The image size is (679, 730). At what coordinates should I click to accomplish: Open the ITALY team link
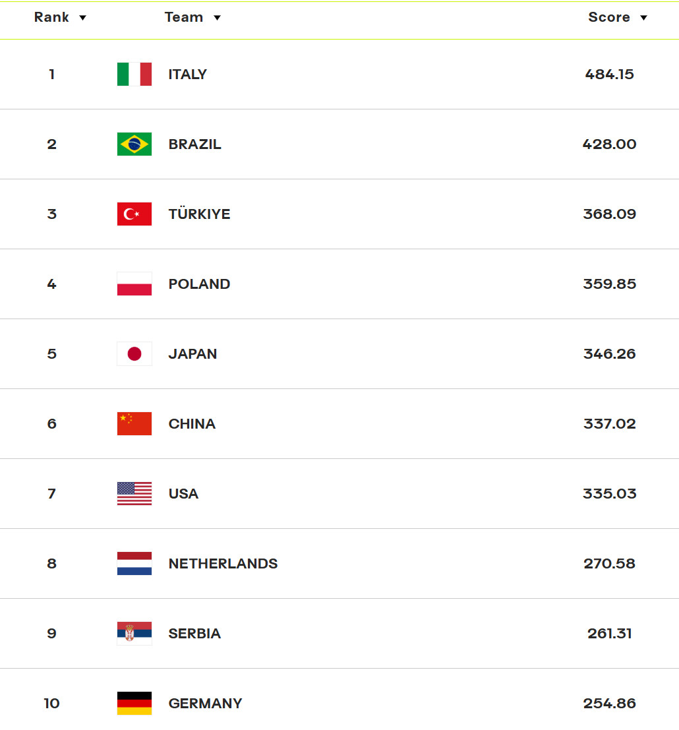(x=188, y=75)
